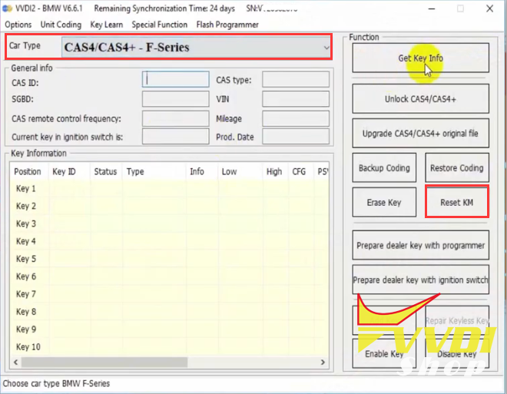This screenshot has height=394, width=507.
Task: Click the Backup Coding button
Action: 384,168
